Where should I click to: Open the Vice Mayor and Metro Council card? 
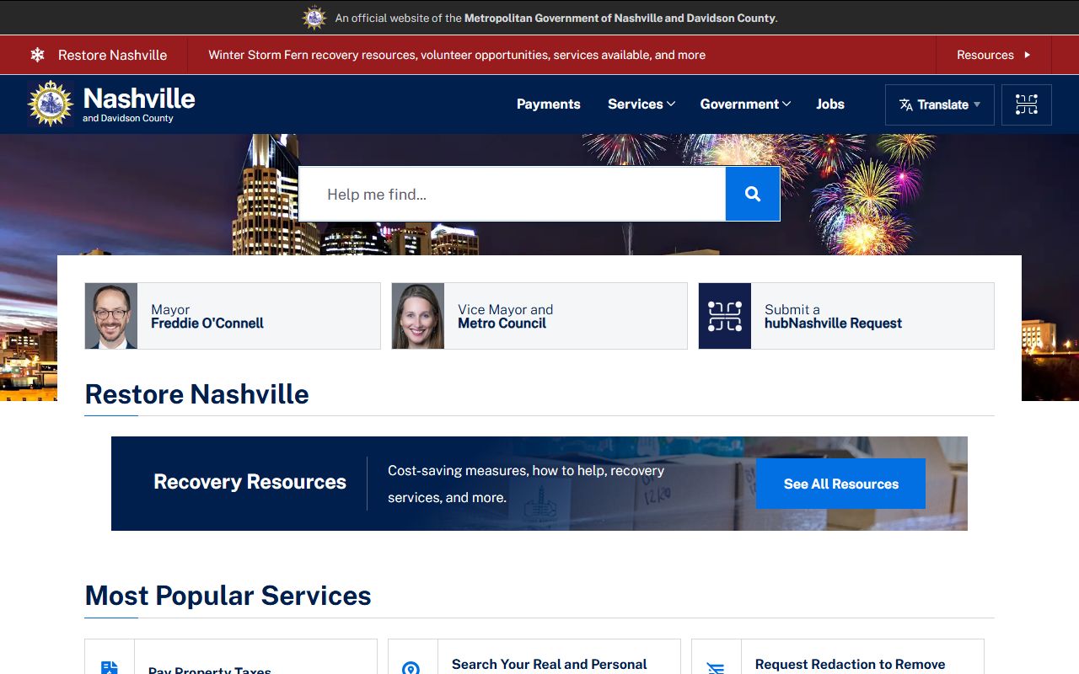click(x=539, y=316)
